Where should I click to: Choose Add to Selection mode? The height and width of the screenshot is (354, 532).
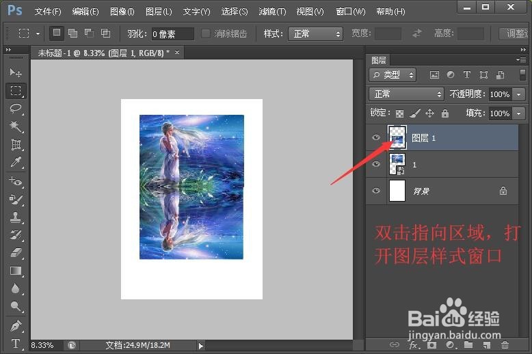coord(72,33)
